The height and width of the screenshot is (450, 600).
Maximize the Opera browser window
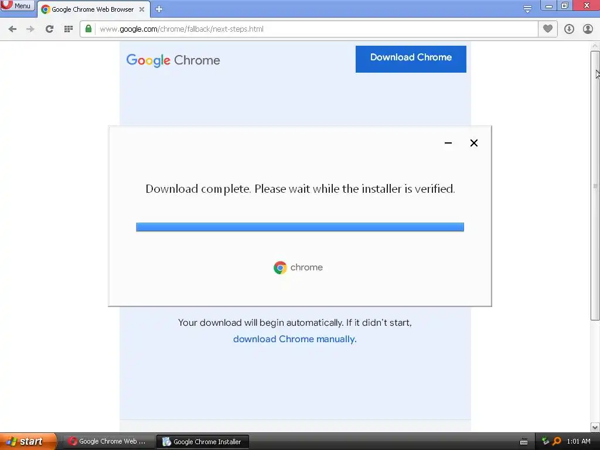click(565, 5)
